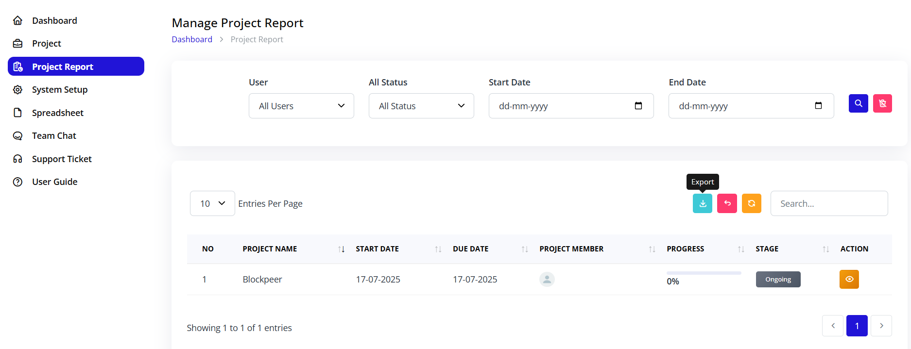Click the Ongoing stage badge
911x349 pixels.
[x=778, y=279]
